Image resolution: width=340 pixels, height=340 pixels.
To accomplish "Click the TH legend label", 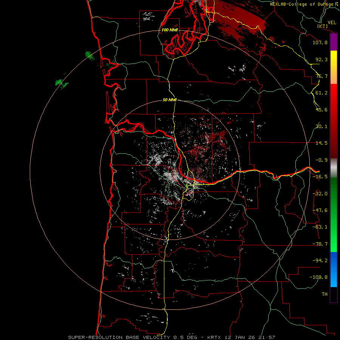I will pyautogui.click(x=325, y=294).
